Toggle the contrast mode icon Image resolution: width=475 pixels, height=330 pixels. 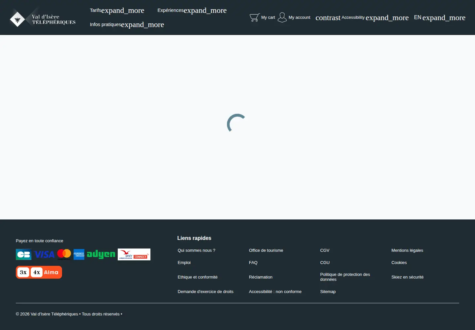click(328, 18)
